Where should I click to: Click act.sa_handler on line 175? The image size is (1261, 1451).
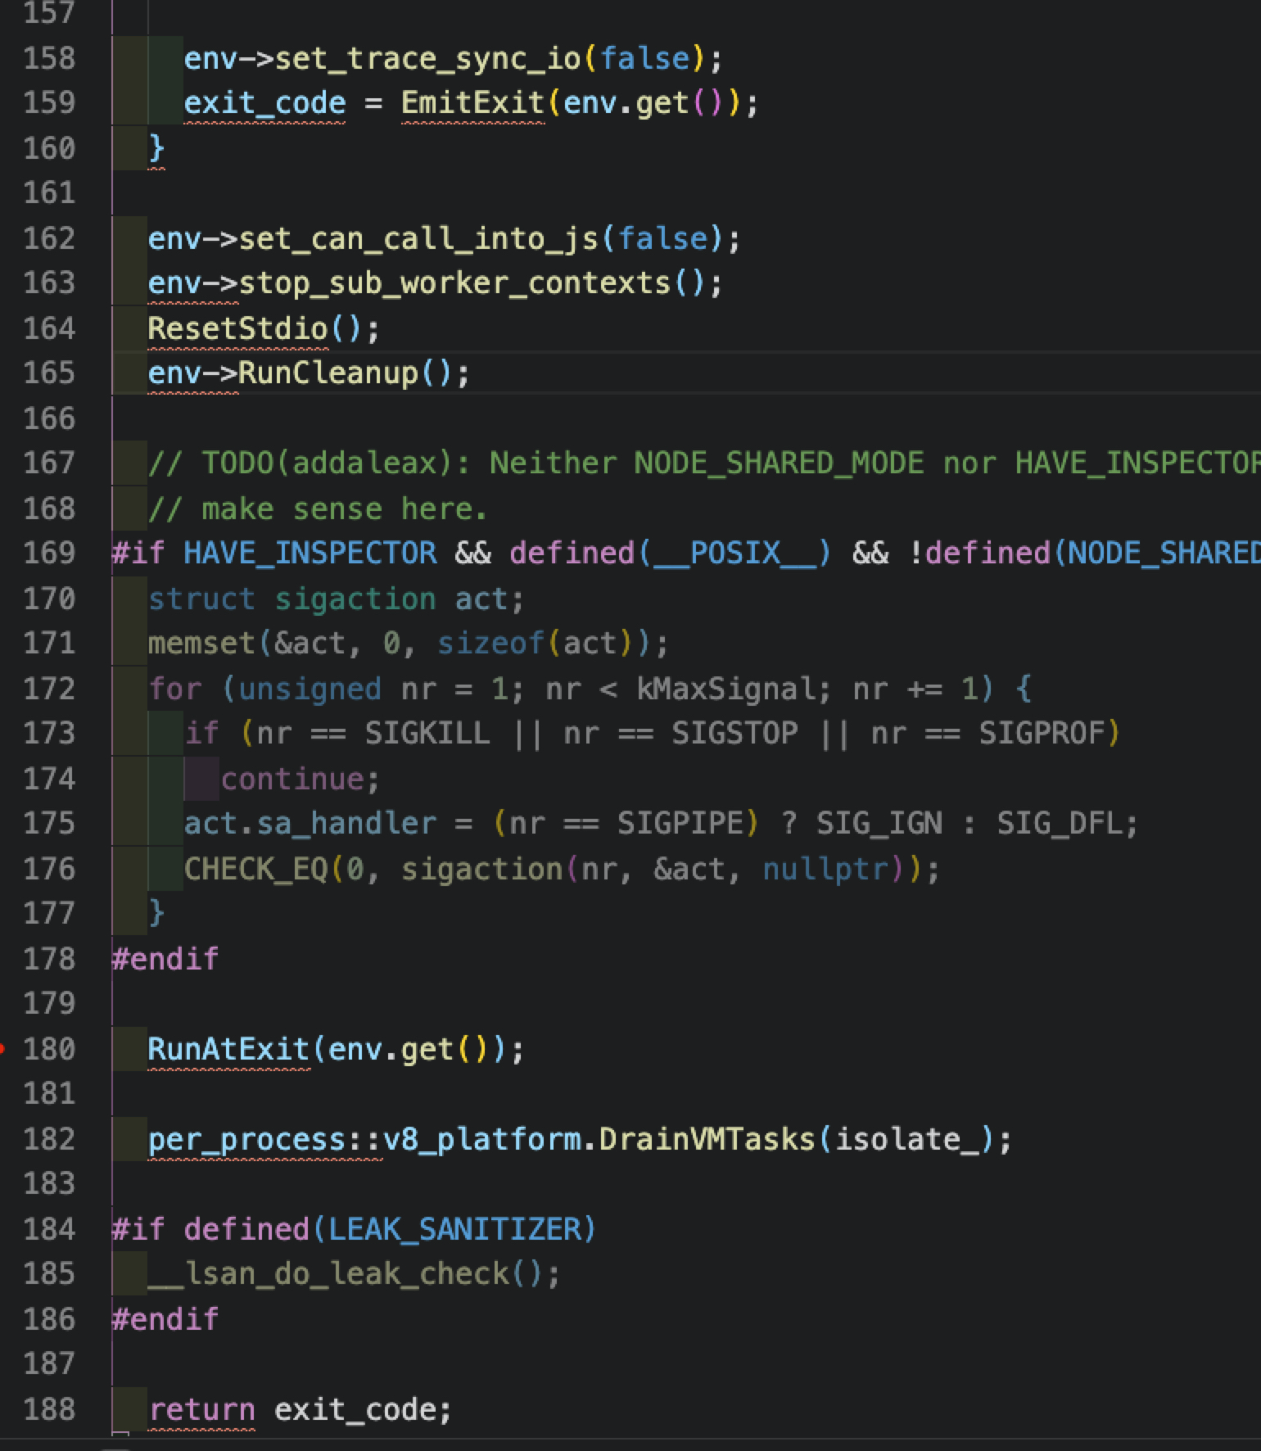coord(310,824)
